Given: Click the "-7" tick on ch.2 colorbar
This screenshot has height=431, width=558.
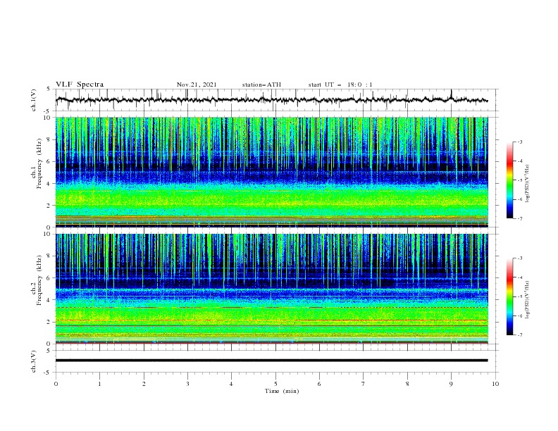Looking at the screenshot, I should point(520,335).
